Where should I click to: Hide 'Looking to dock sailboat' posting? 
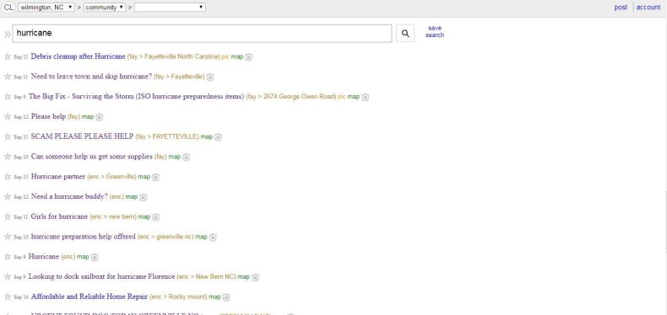tap(255, 277)
